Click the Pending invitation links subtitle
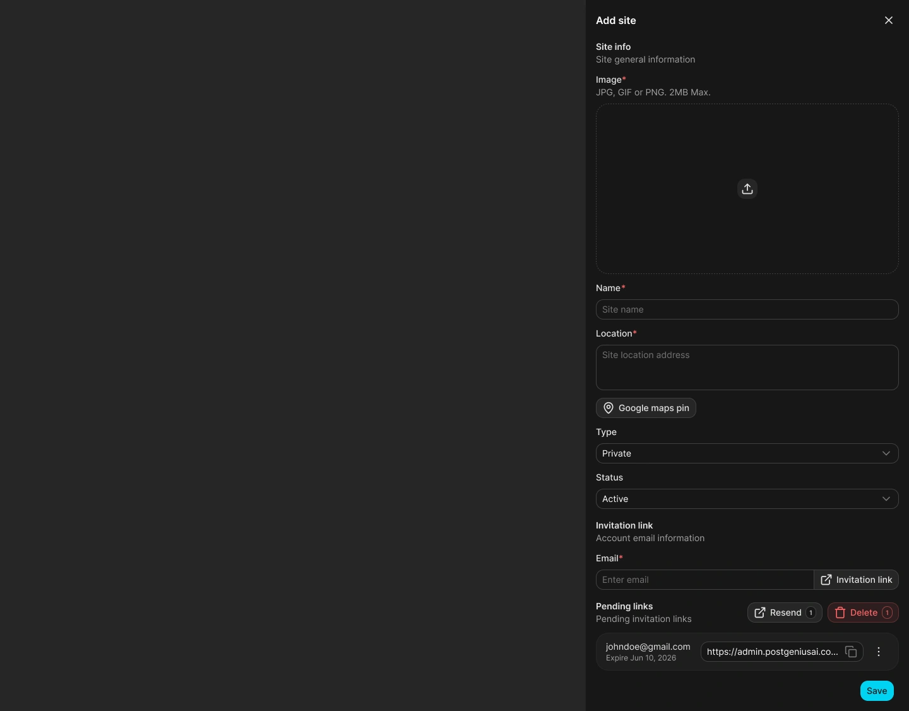The image size is (909, 711). click(x=644, y=619)
